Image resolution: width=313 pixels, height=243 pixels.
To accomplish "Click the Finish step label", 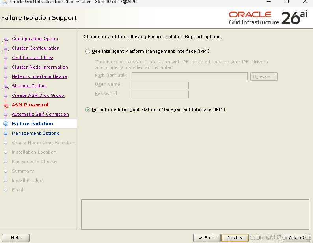I will [x=18, y=190].
